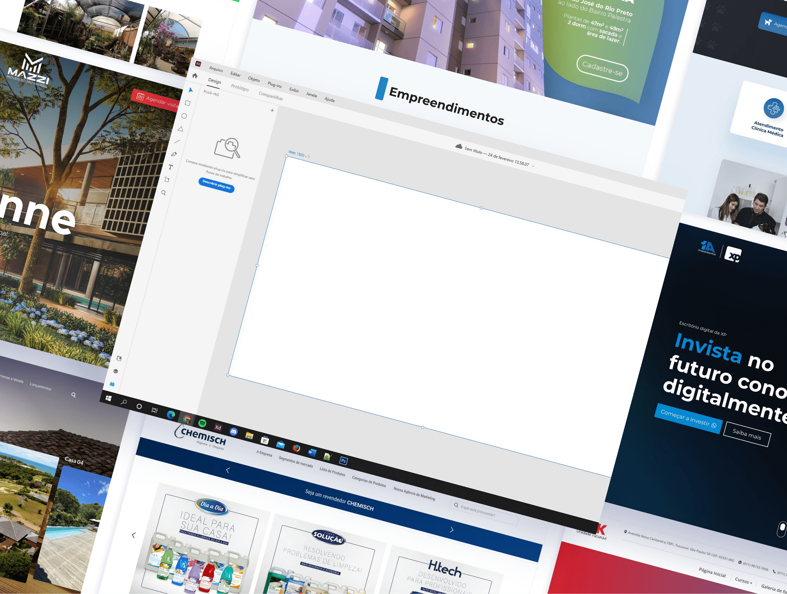Screen dimensions: 787x594
Task: Open Microsoft Edge from the taskbar
Action: pos(171,414)
